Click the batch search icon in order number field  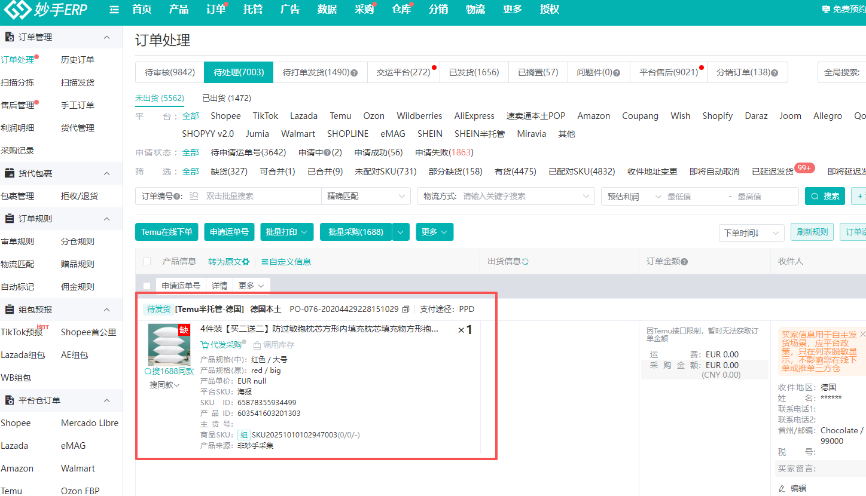click(x=194, y=196)
